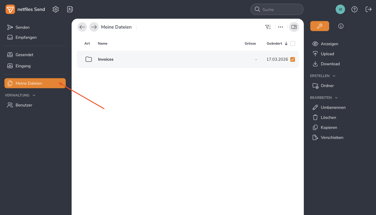Collapse the Erstellen section
Viewport: 376px width, 215px height.
click(334, 76)
